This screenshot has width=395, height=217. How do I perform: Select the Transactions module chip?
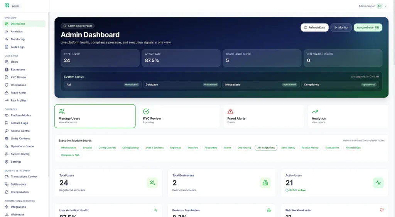tap(332, 148)
